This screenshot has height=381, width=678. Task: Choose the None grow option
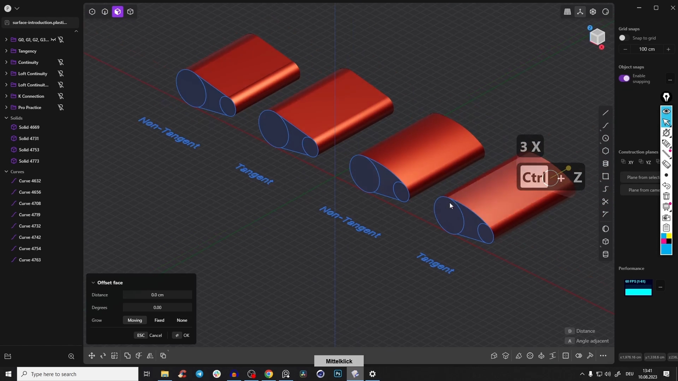coord(182,320)
